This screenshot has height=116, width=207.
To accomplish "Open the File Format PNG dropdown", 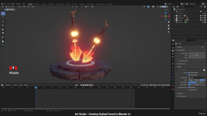I will (197, 78).
